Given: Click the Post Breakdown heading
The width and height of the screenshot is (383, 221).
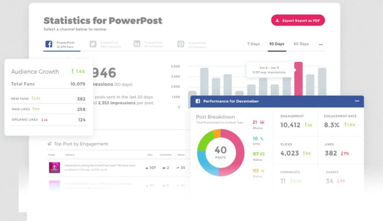Looking at the screenshot, I should (215, 117).
